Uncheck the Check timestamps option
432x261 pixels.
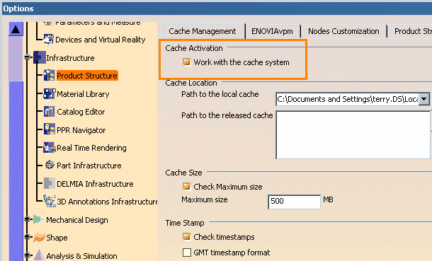(187, 237)
